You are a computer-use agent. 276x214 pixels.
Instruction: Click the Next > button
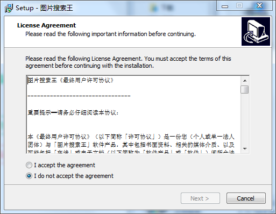click(200, 198)
